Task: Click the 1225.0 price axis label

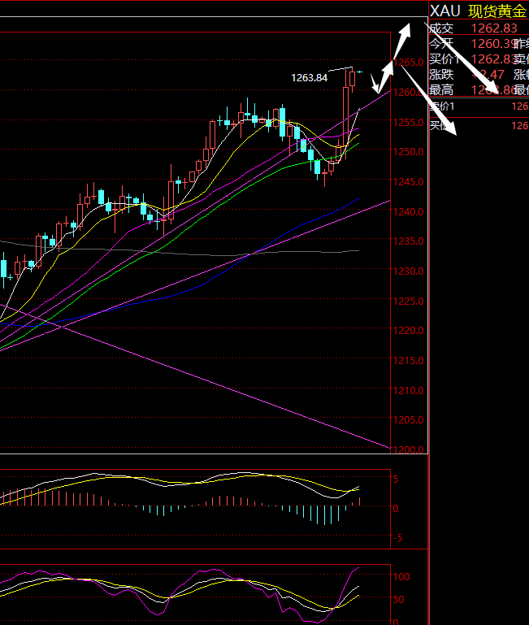Action: [409, 301]
